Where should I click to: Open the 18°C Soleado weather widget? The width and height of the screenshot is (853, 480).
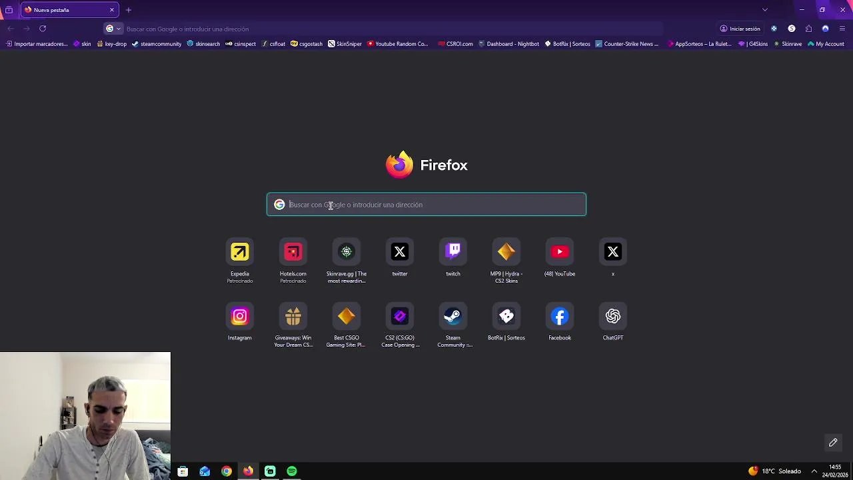coord(774,471)
